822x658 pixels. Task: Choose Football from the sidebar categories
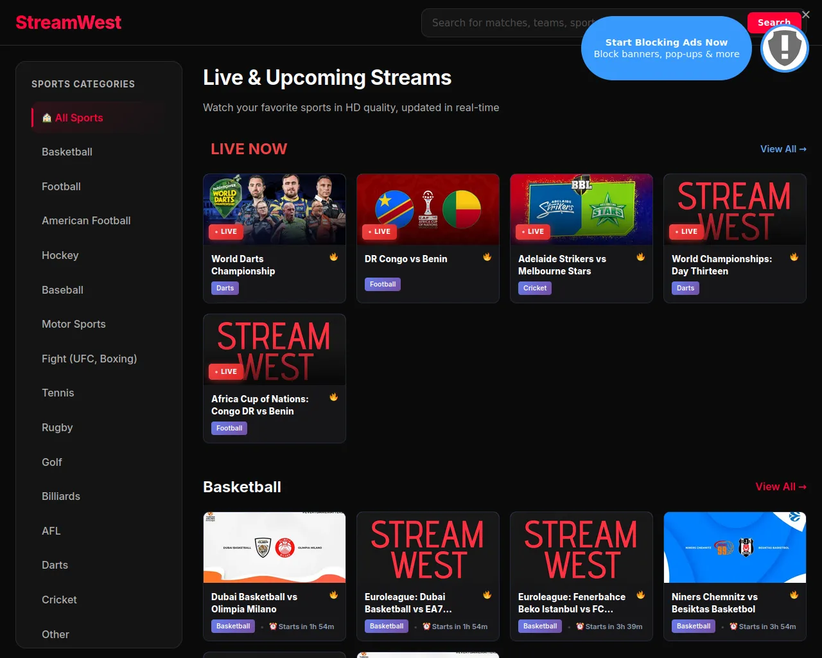click(x=99, y=186)
